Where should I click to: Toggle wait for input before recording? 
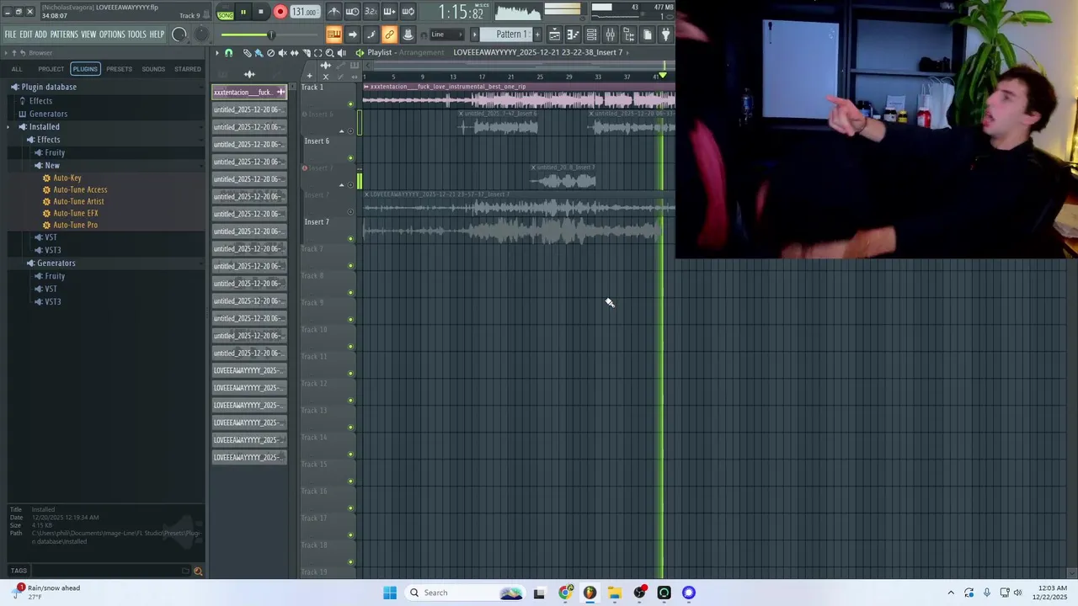tap(353, 12)
